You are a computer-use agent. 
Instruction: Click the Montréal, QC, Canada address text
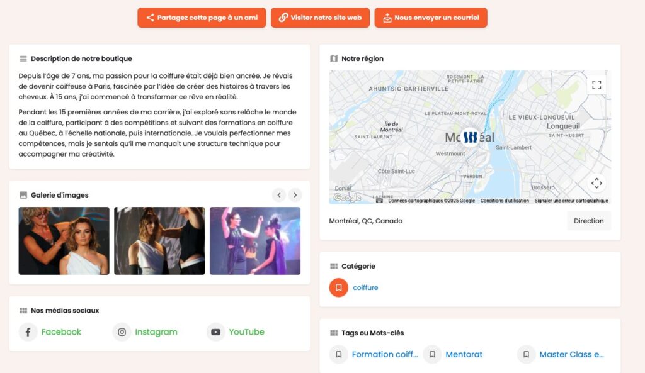point(366,221)
